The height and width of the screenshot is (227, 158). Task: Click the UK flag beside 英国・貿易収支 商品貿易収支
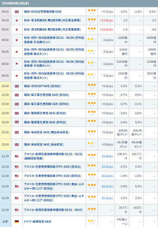[17, 132]
